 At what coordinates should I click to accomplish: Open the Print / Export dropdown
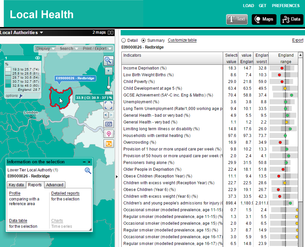pyautogui.click(x=97, y=49)
